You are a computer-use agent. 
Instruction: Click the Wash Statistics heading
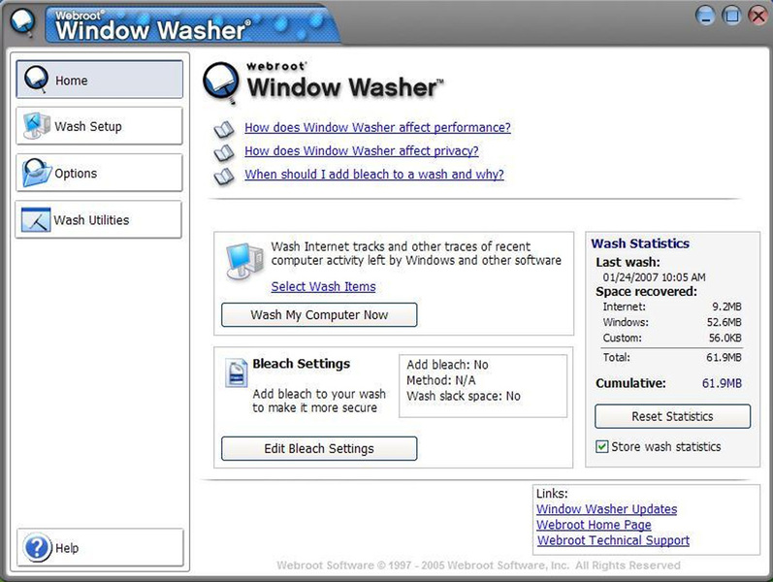tap(640, 243)
